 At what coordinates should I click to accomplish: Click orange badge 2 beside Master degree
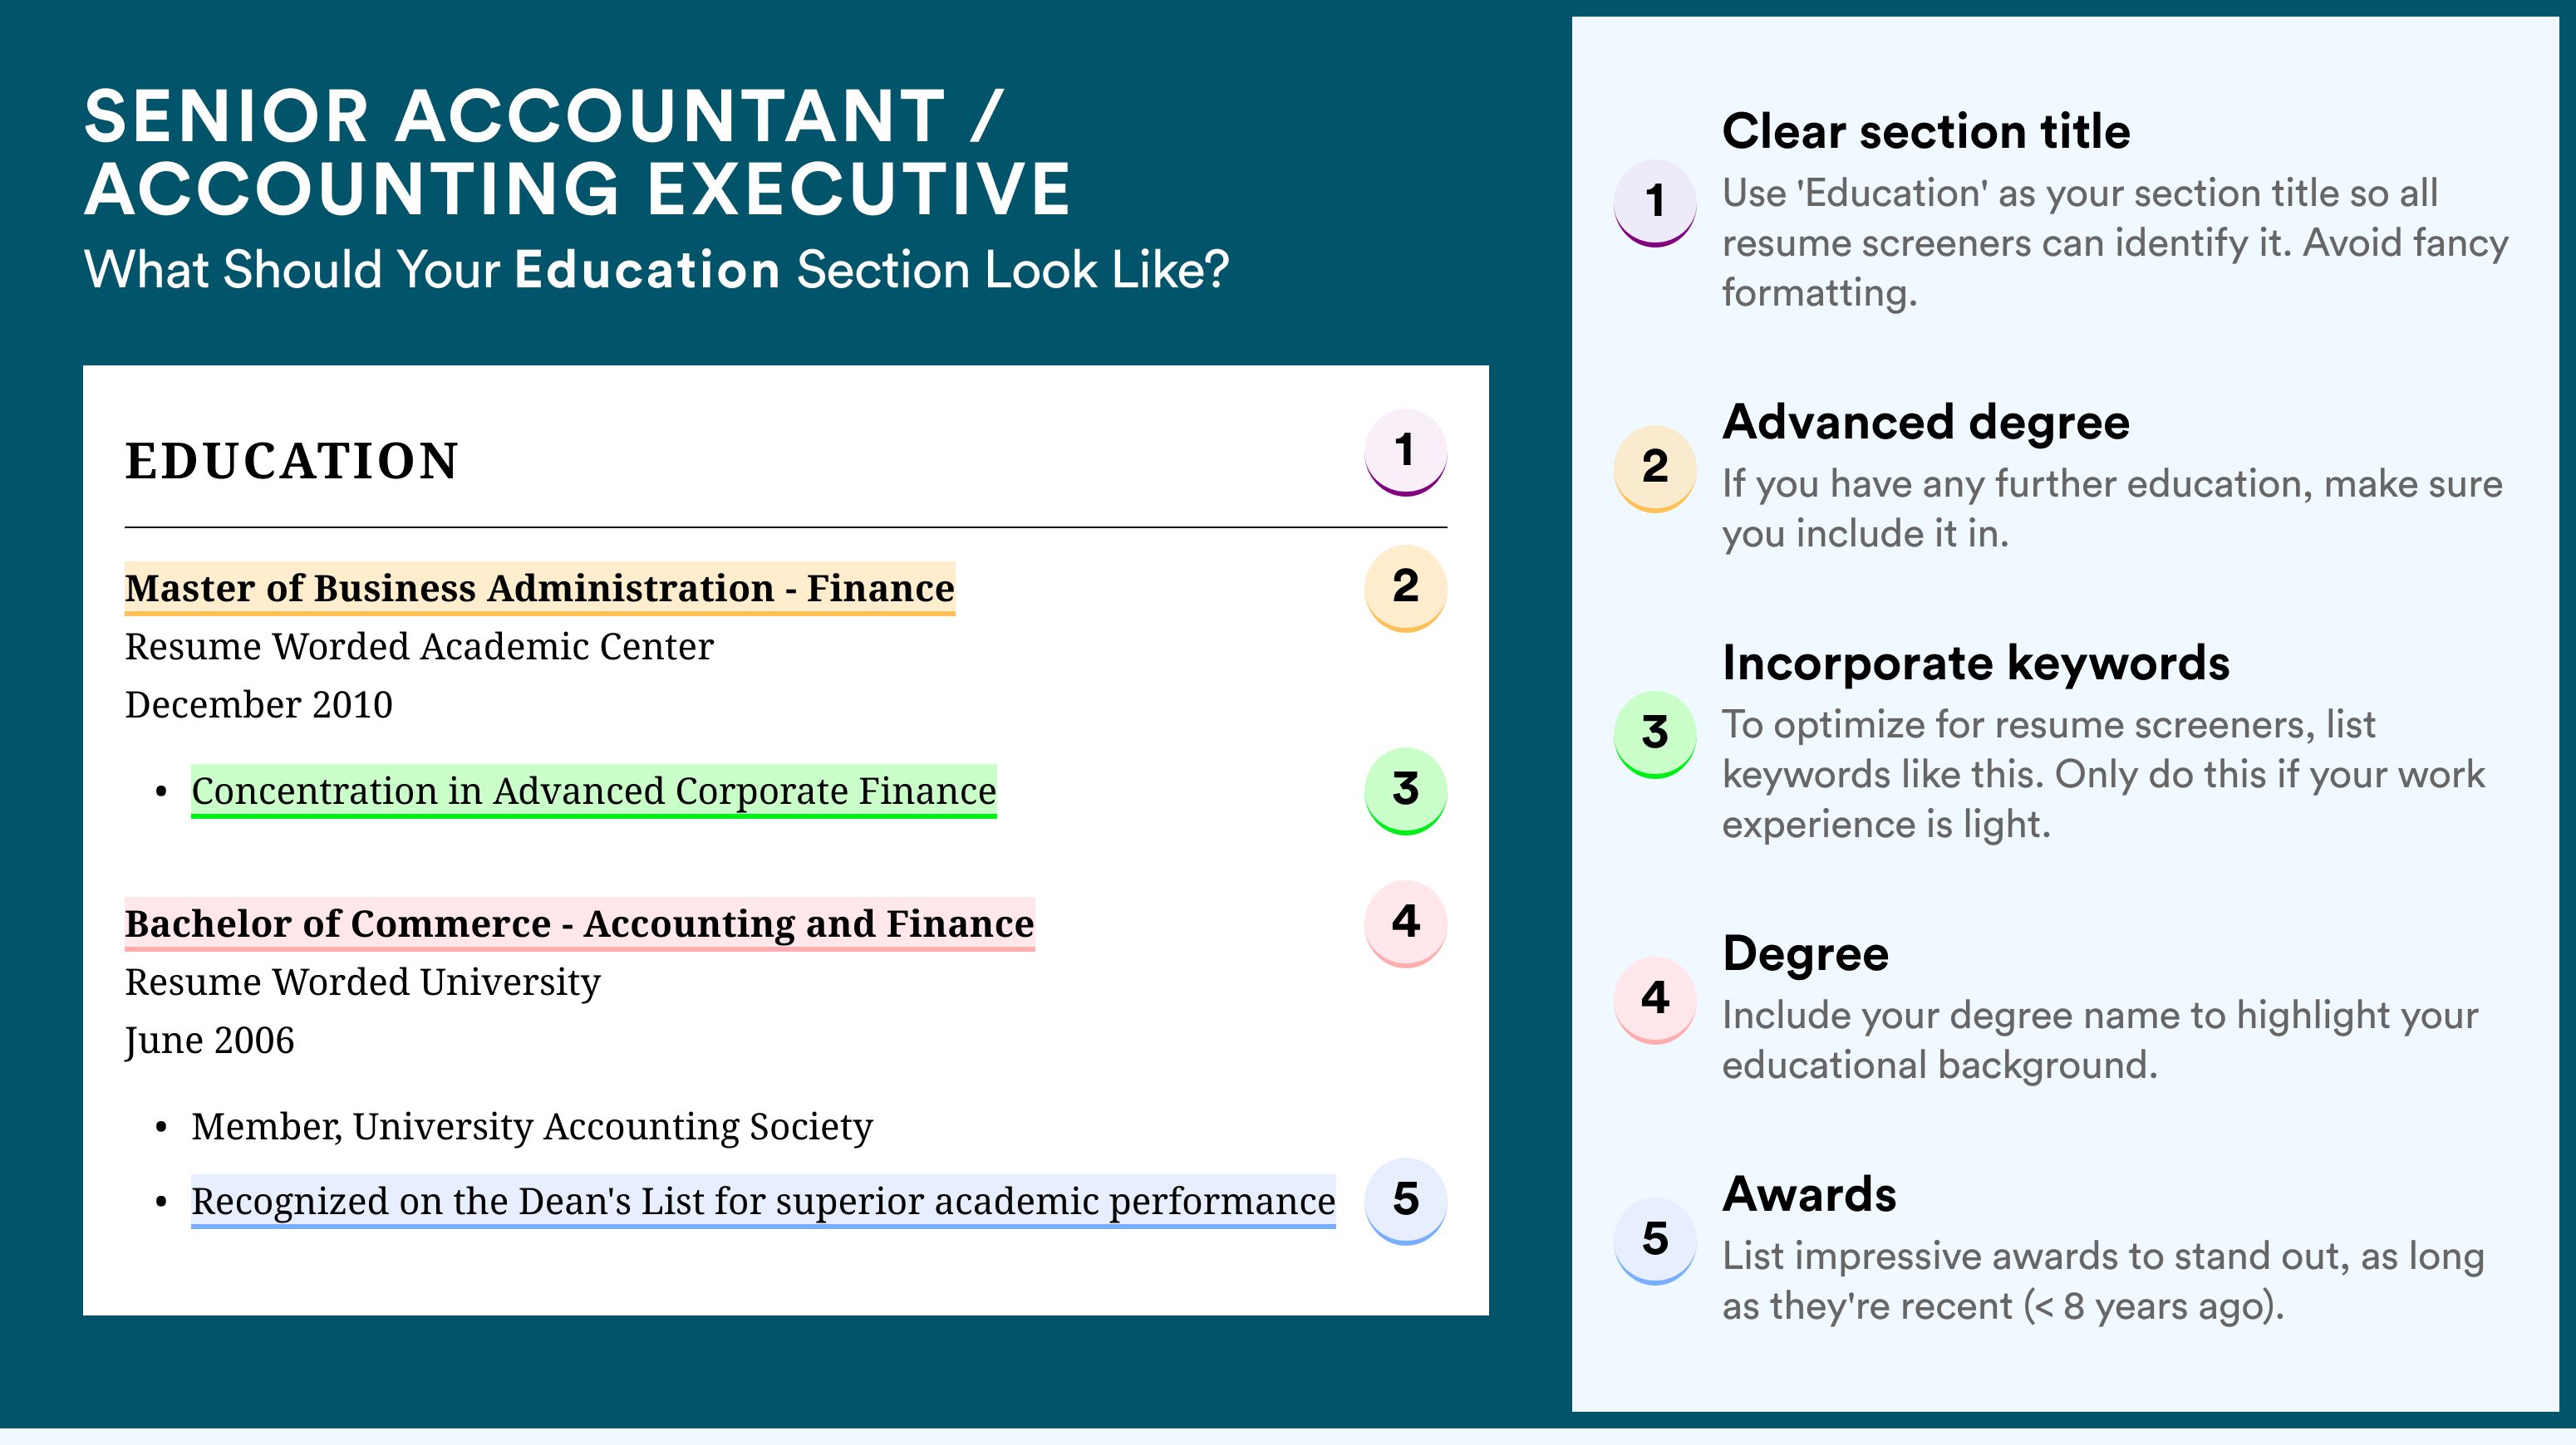(1405, 588)
